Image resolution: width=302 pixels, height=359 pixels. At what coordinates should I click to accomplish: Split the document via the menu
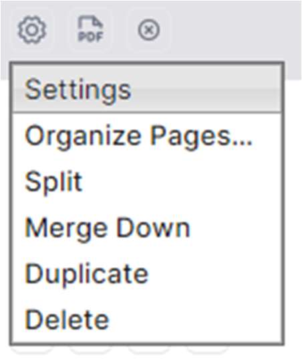[x=146, y=182]
